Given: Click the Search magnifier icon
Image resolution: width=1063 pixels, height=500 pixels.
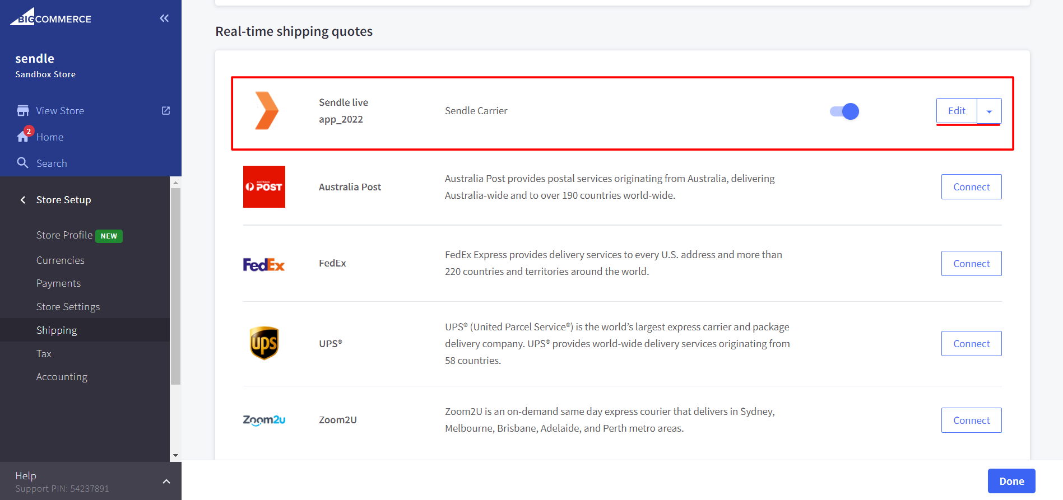Looking at the screenshot, I should [23, 163].
